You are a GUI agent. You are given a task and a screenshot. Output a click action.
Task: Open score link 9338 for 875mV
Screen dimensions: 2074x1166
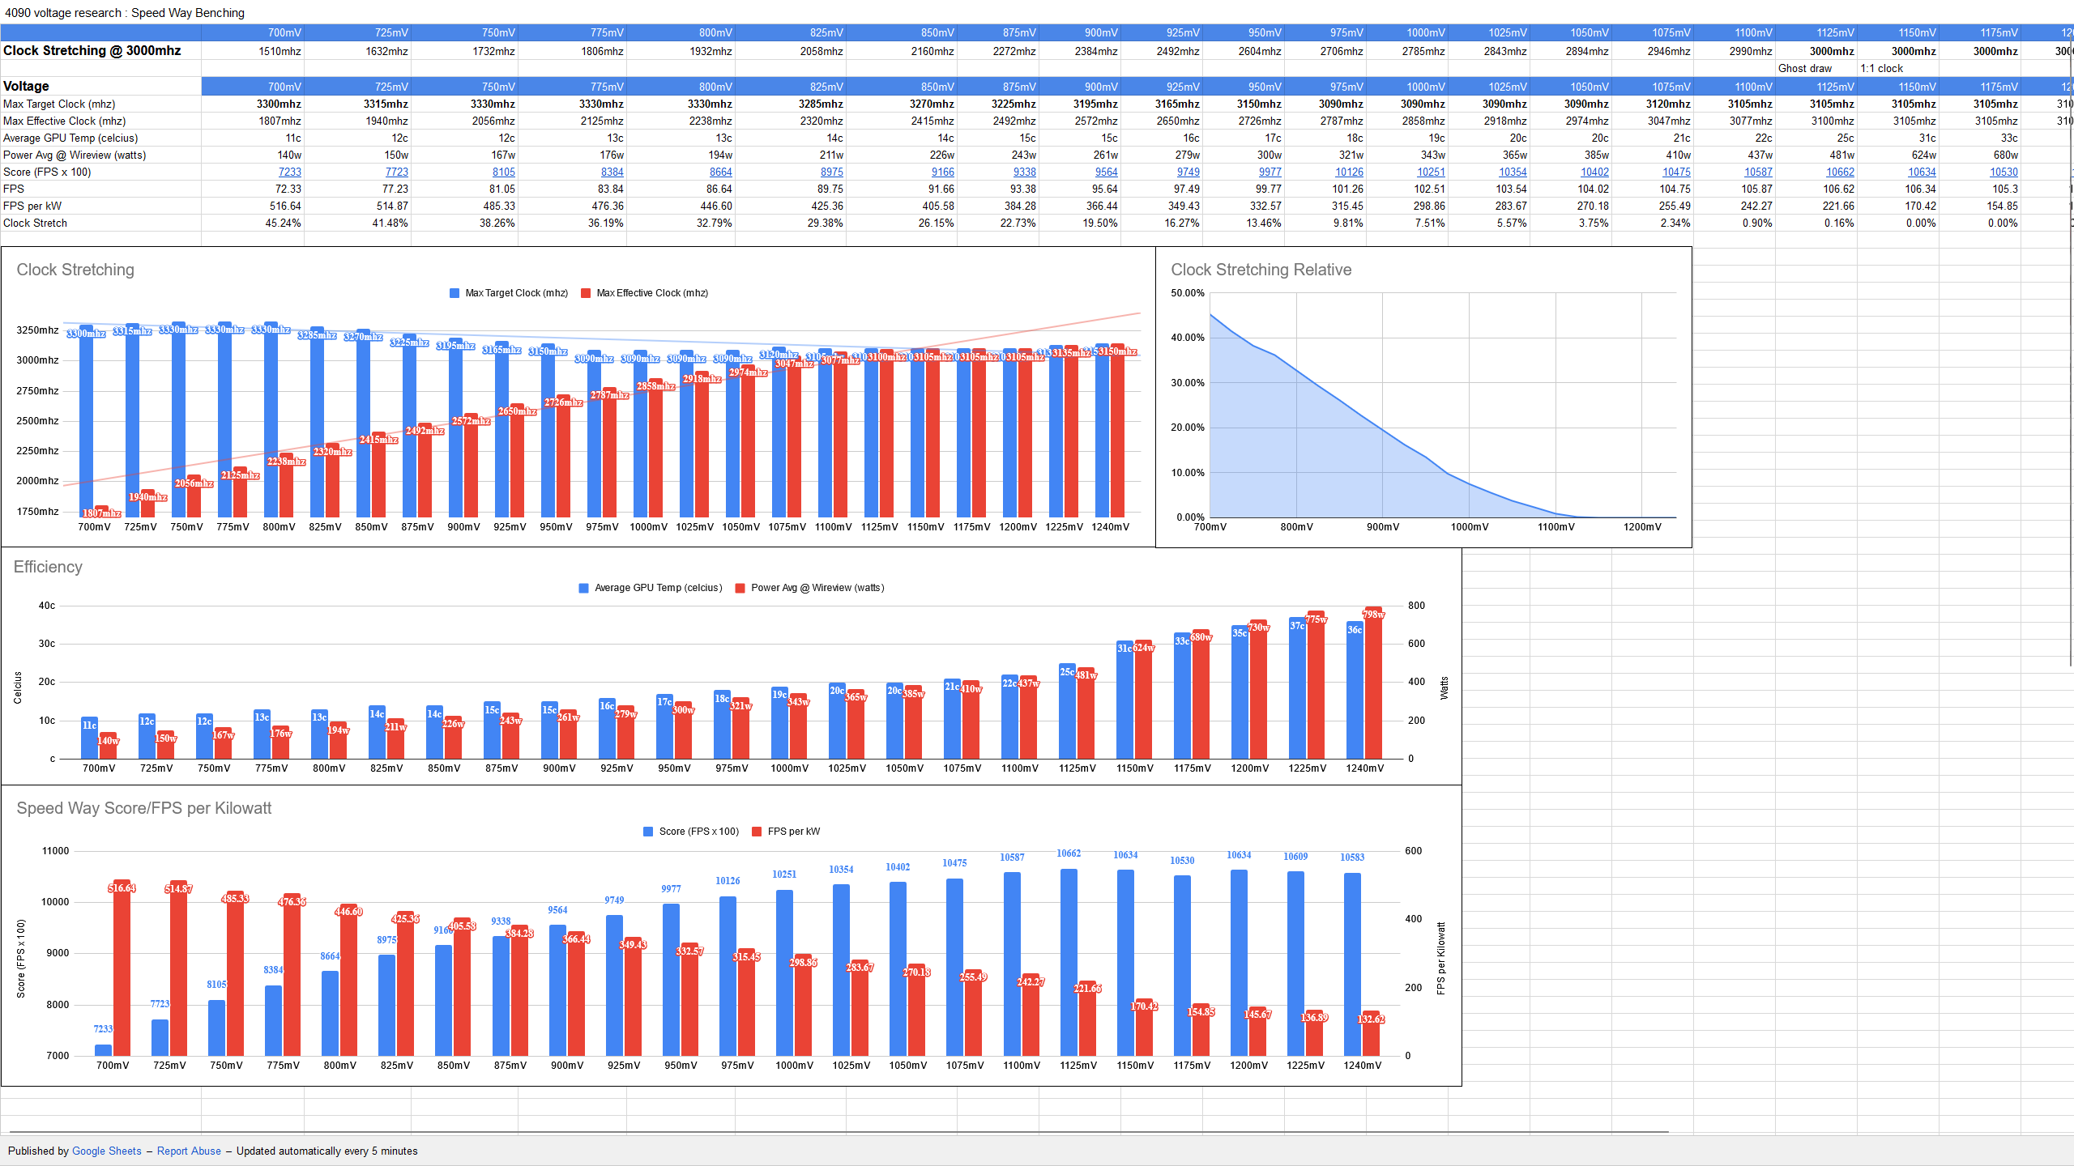(1024, 172)
